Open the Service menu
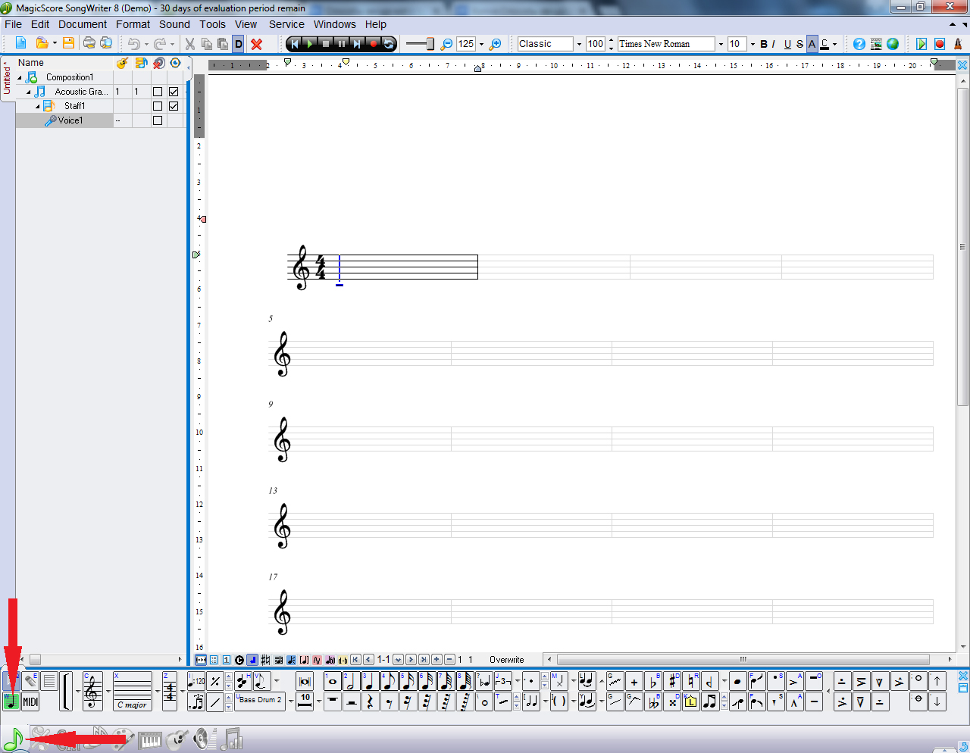970x753 pixels. point(286,24)
